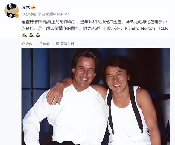Rotate the photo using 旋转 text
Viewport: 175px width, 145px height.
46,44
